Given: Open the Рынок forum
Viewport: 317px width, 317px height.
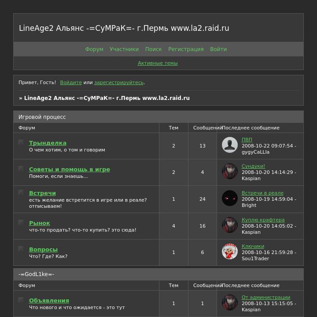Looking at the screenshot, I should click(x=40, y=223).
